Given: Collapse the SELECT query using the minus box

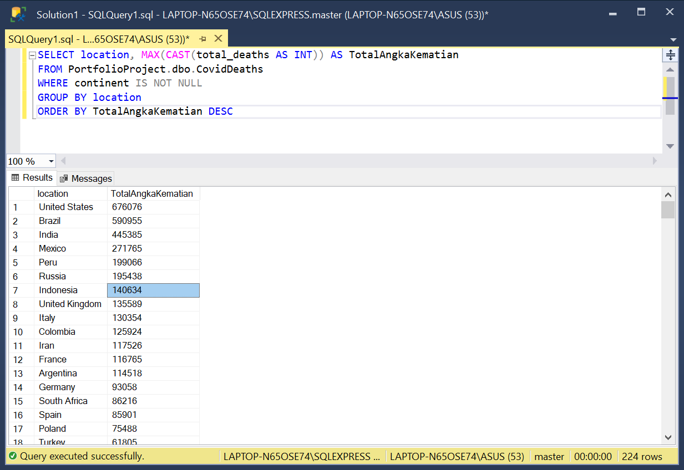Looking at the screenshot, I should point(33,54).
